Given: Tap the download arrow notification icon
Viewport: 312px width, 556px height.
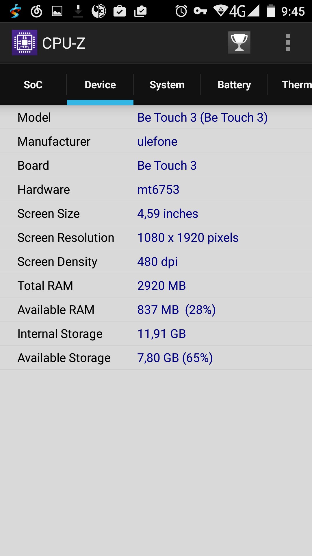Looking at the screenshot, I should 78,11.
